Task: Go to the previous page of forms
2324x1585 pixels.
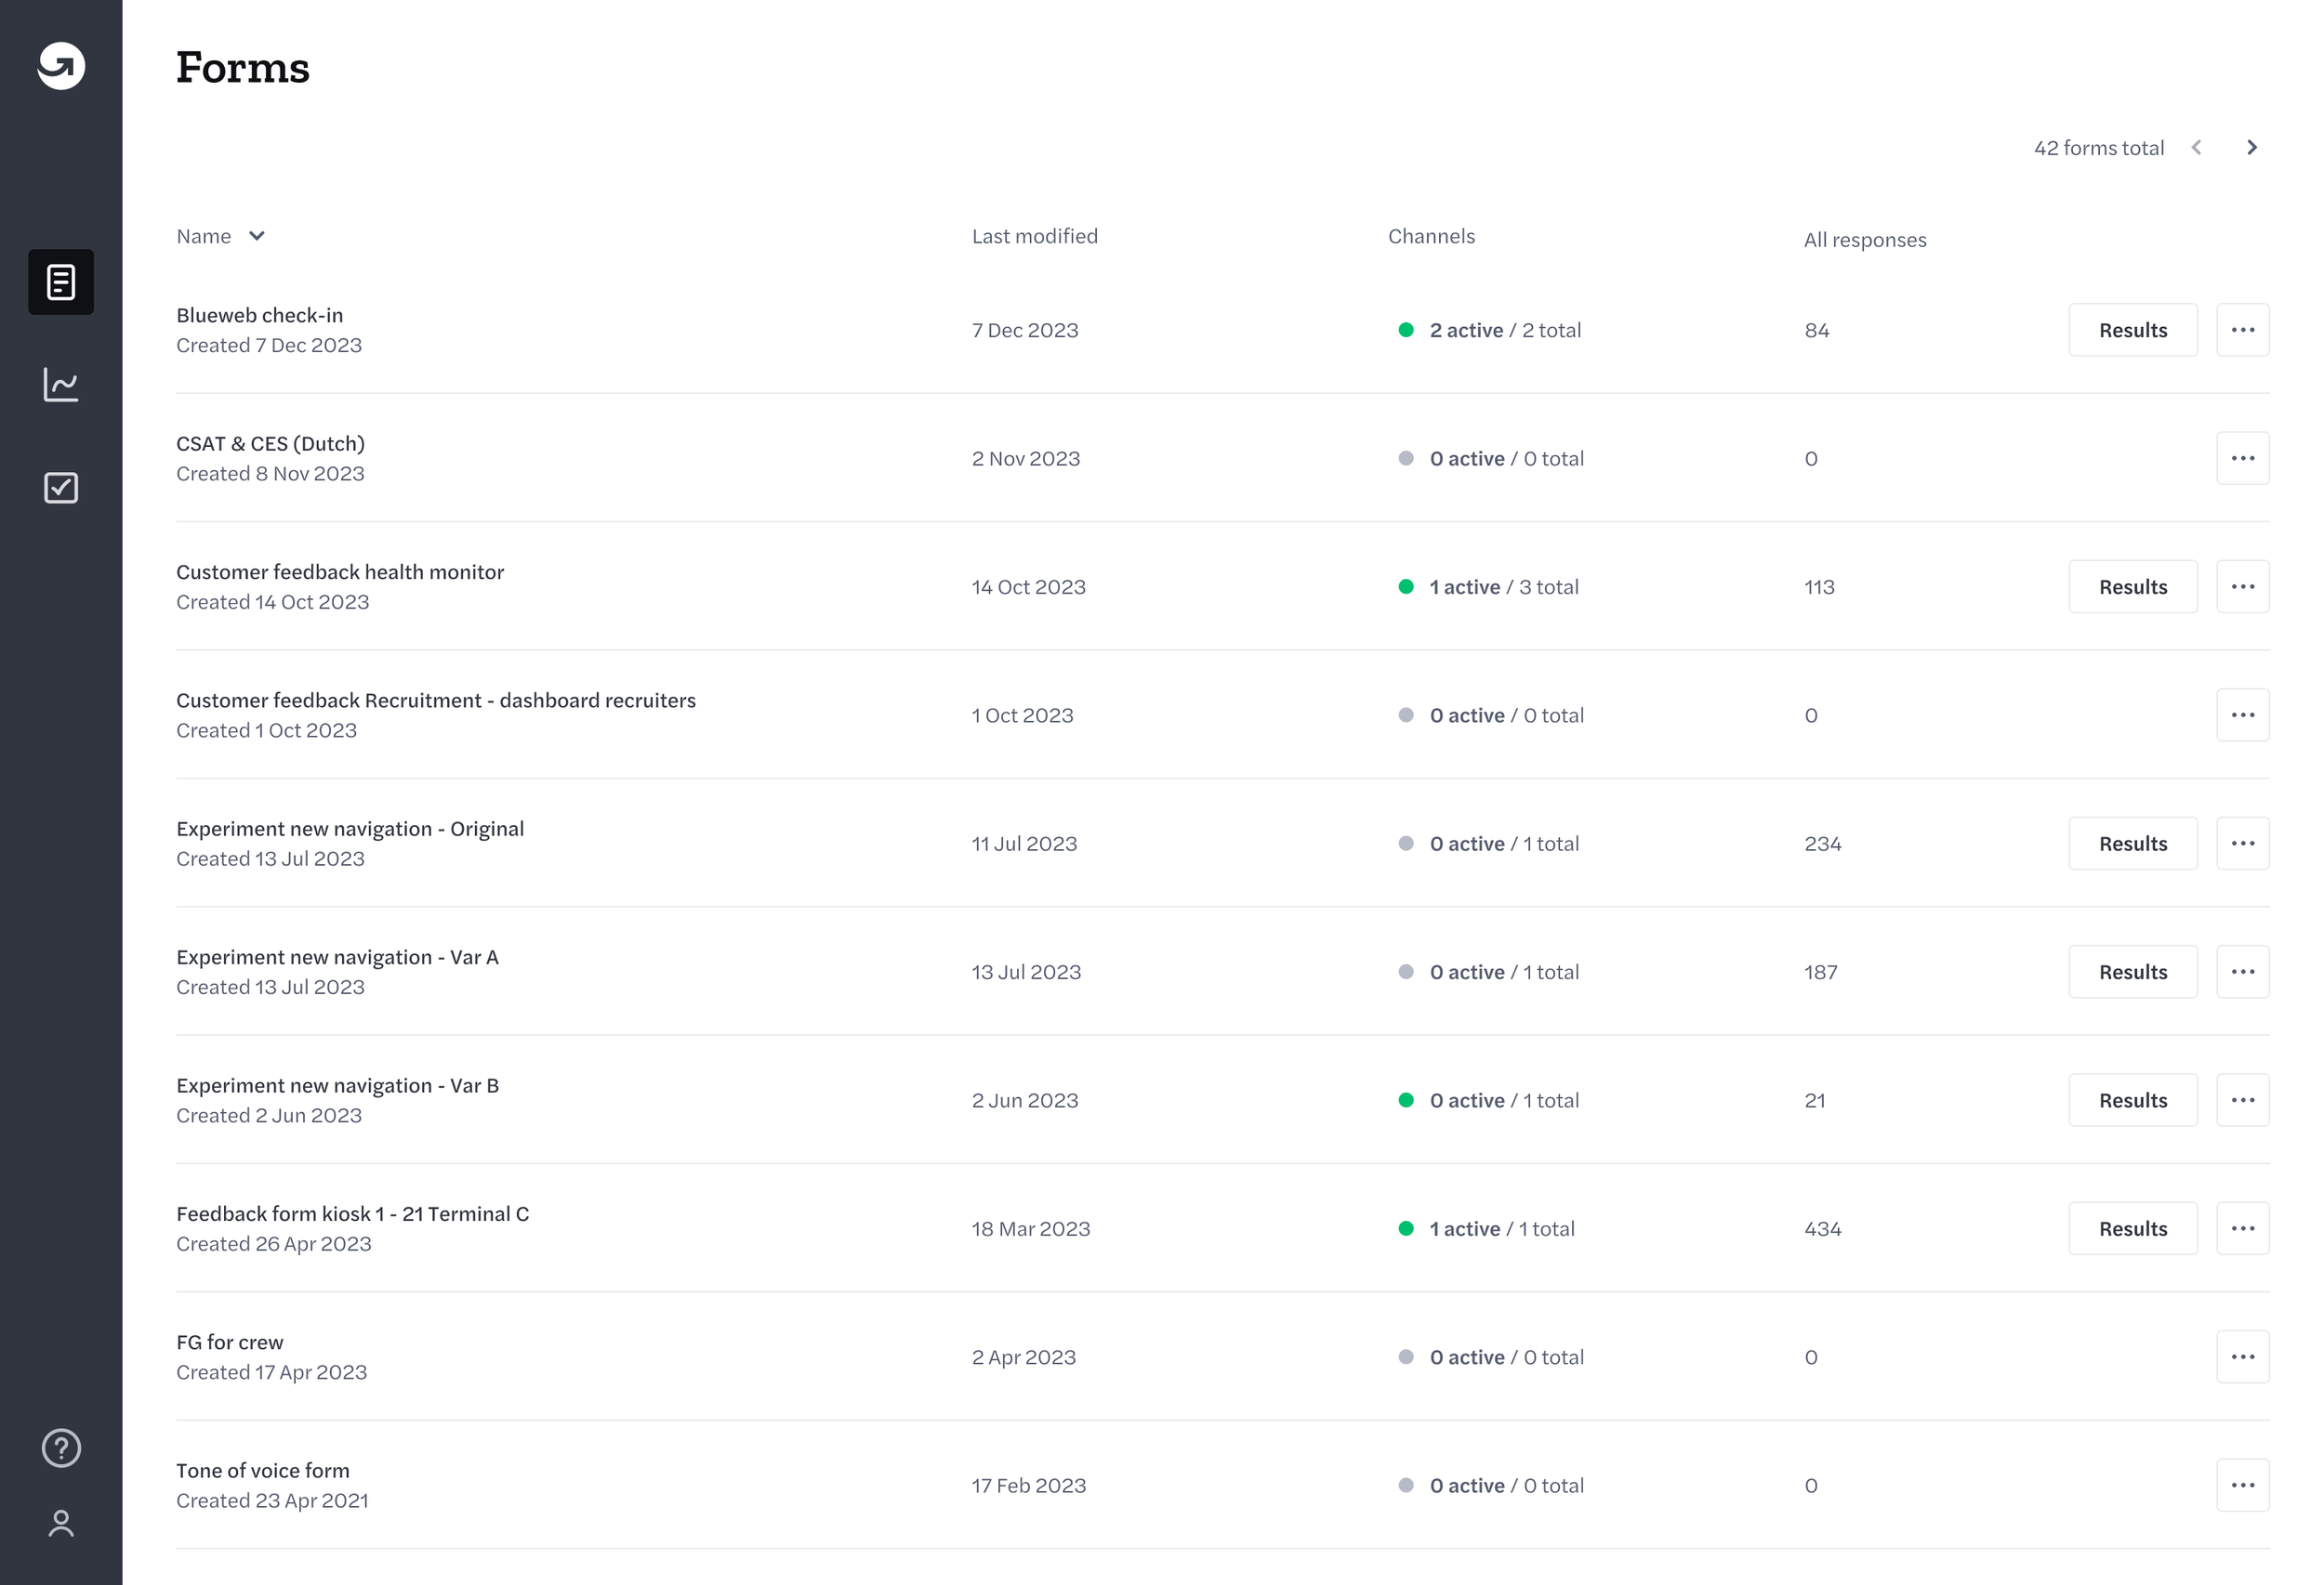Action: point(2197,148)
